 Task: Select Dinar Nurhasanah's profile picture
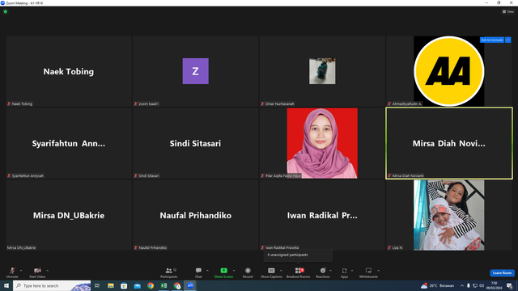point(322,71)
